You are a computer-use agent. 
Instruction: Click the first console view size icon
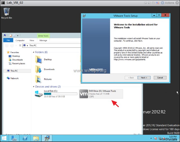[145, 3]
